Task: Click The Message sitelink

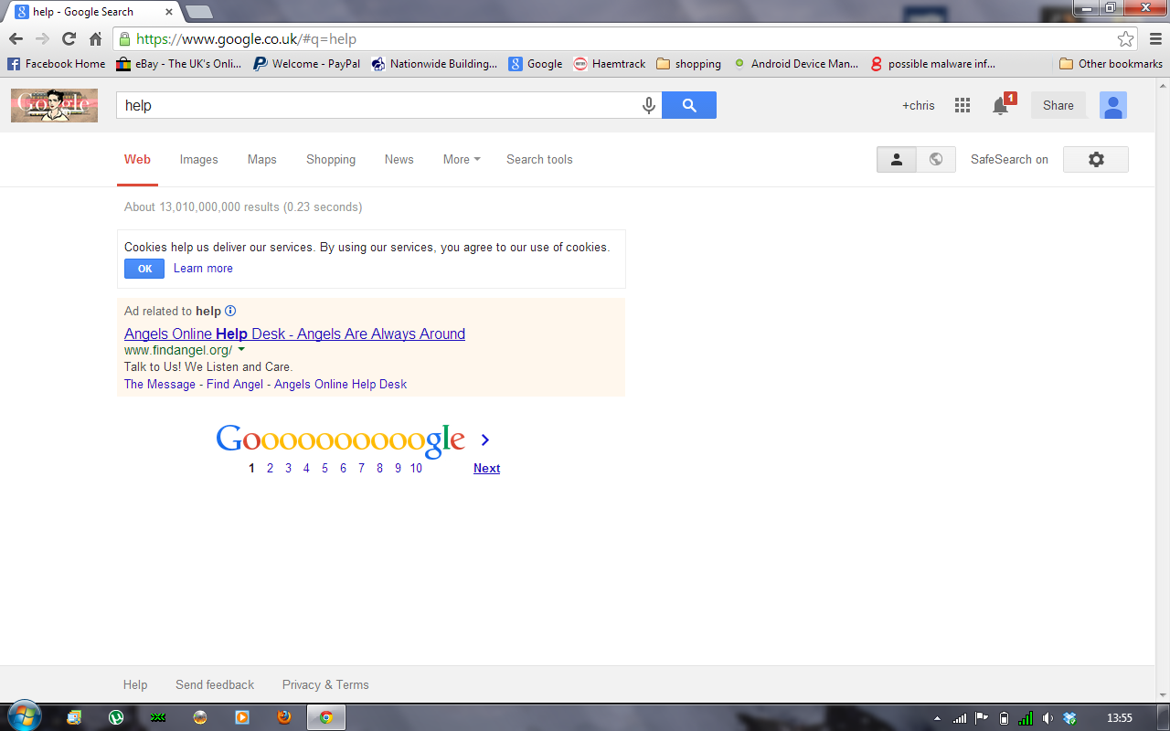Action: 160,385
